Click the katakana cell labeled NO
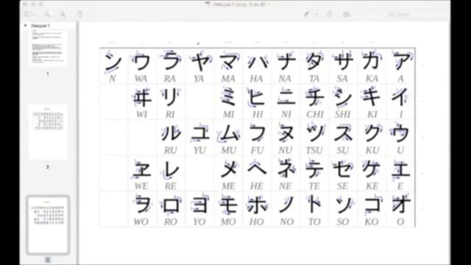 [x=286, y=209]
